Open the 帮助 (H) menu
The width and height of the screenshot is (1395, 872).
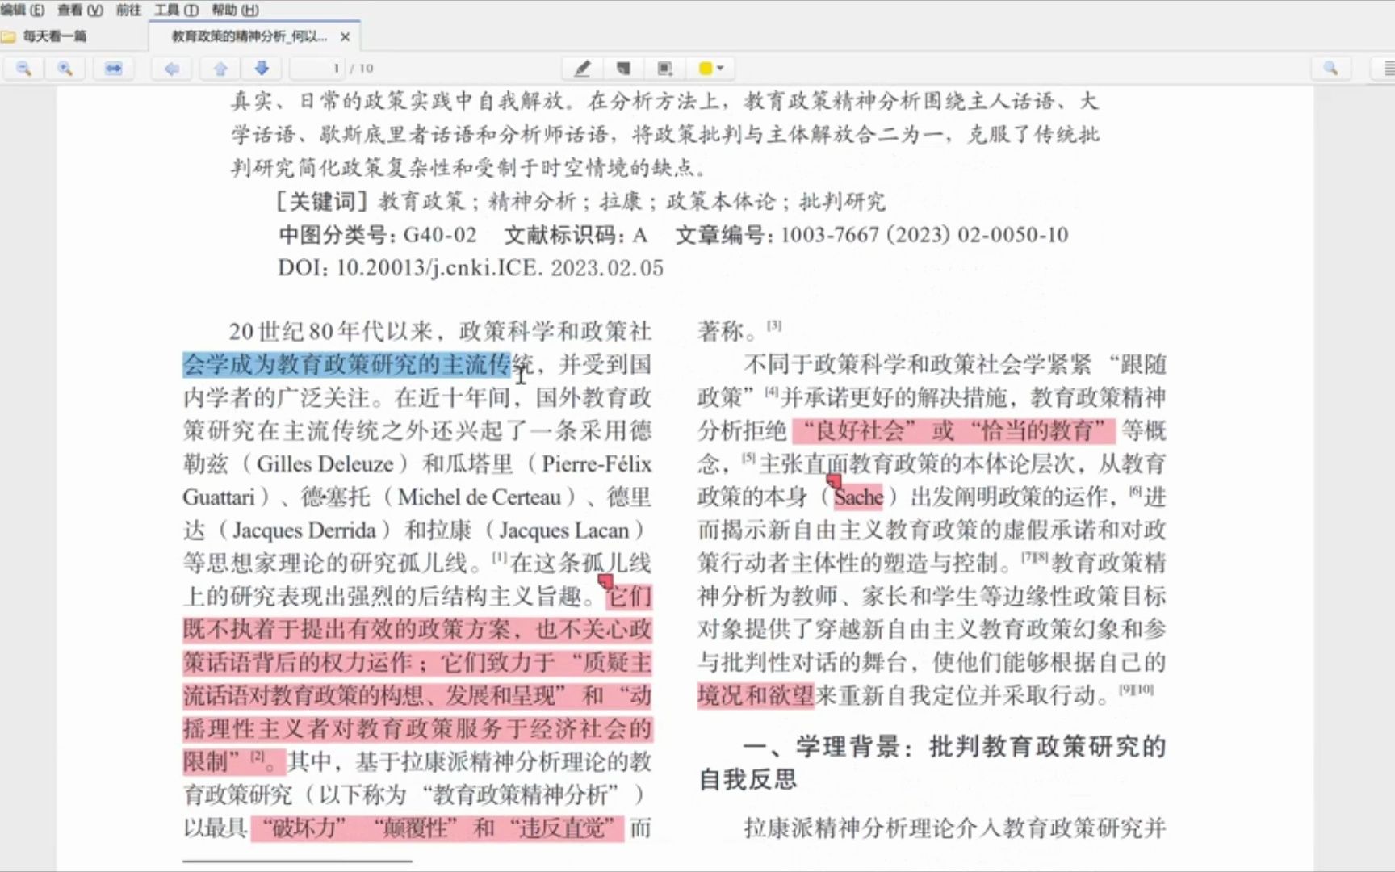pos(235,10)
